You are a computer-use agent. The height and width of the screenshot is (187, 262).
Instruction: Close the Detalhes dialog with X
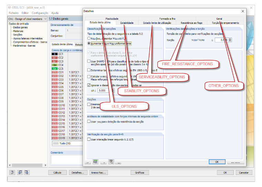tap(243, 11)
